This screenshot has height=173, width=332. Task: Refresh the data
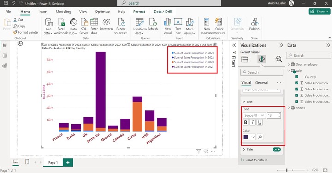153,24
